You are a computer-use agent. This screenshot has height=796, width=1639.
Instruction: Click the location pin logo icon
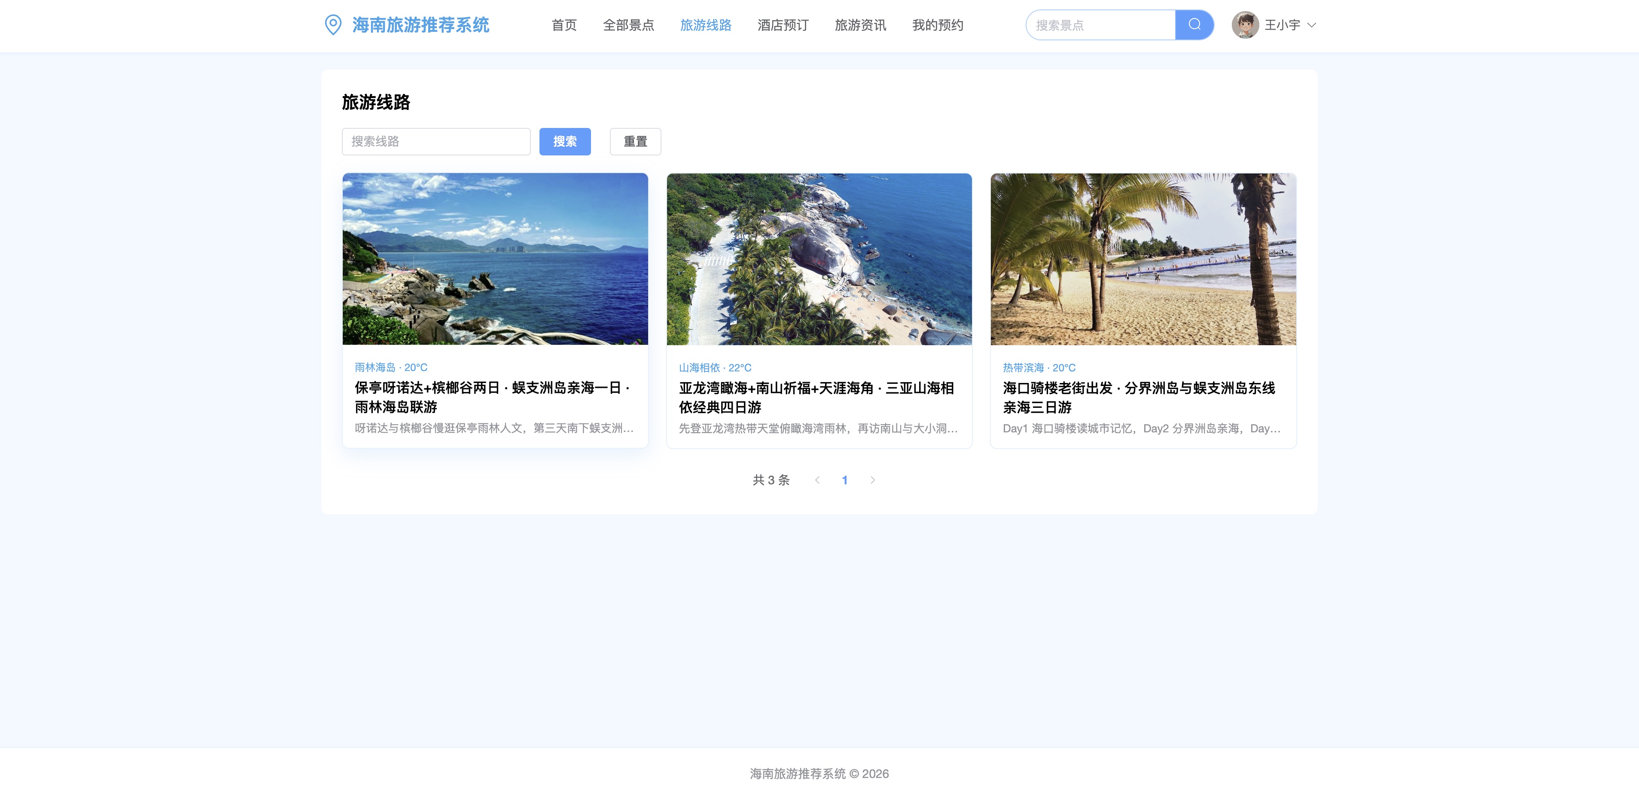coord(333,25)
